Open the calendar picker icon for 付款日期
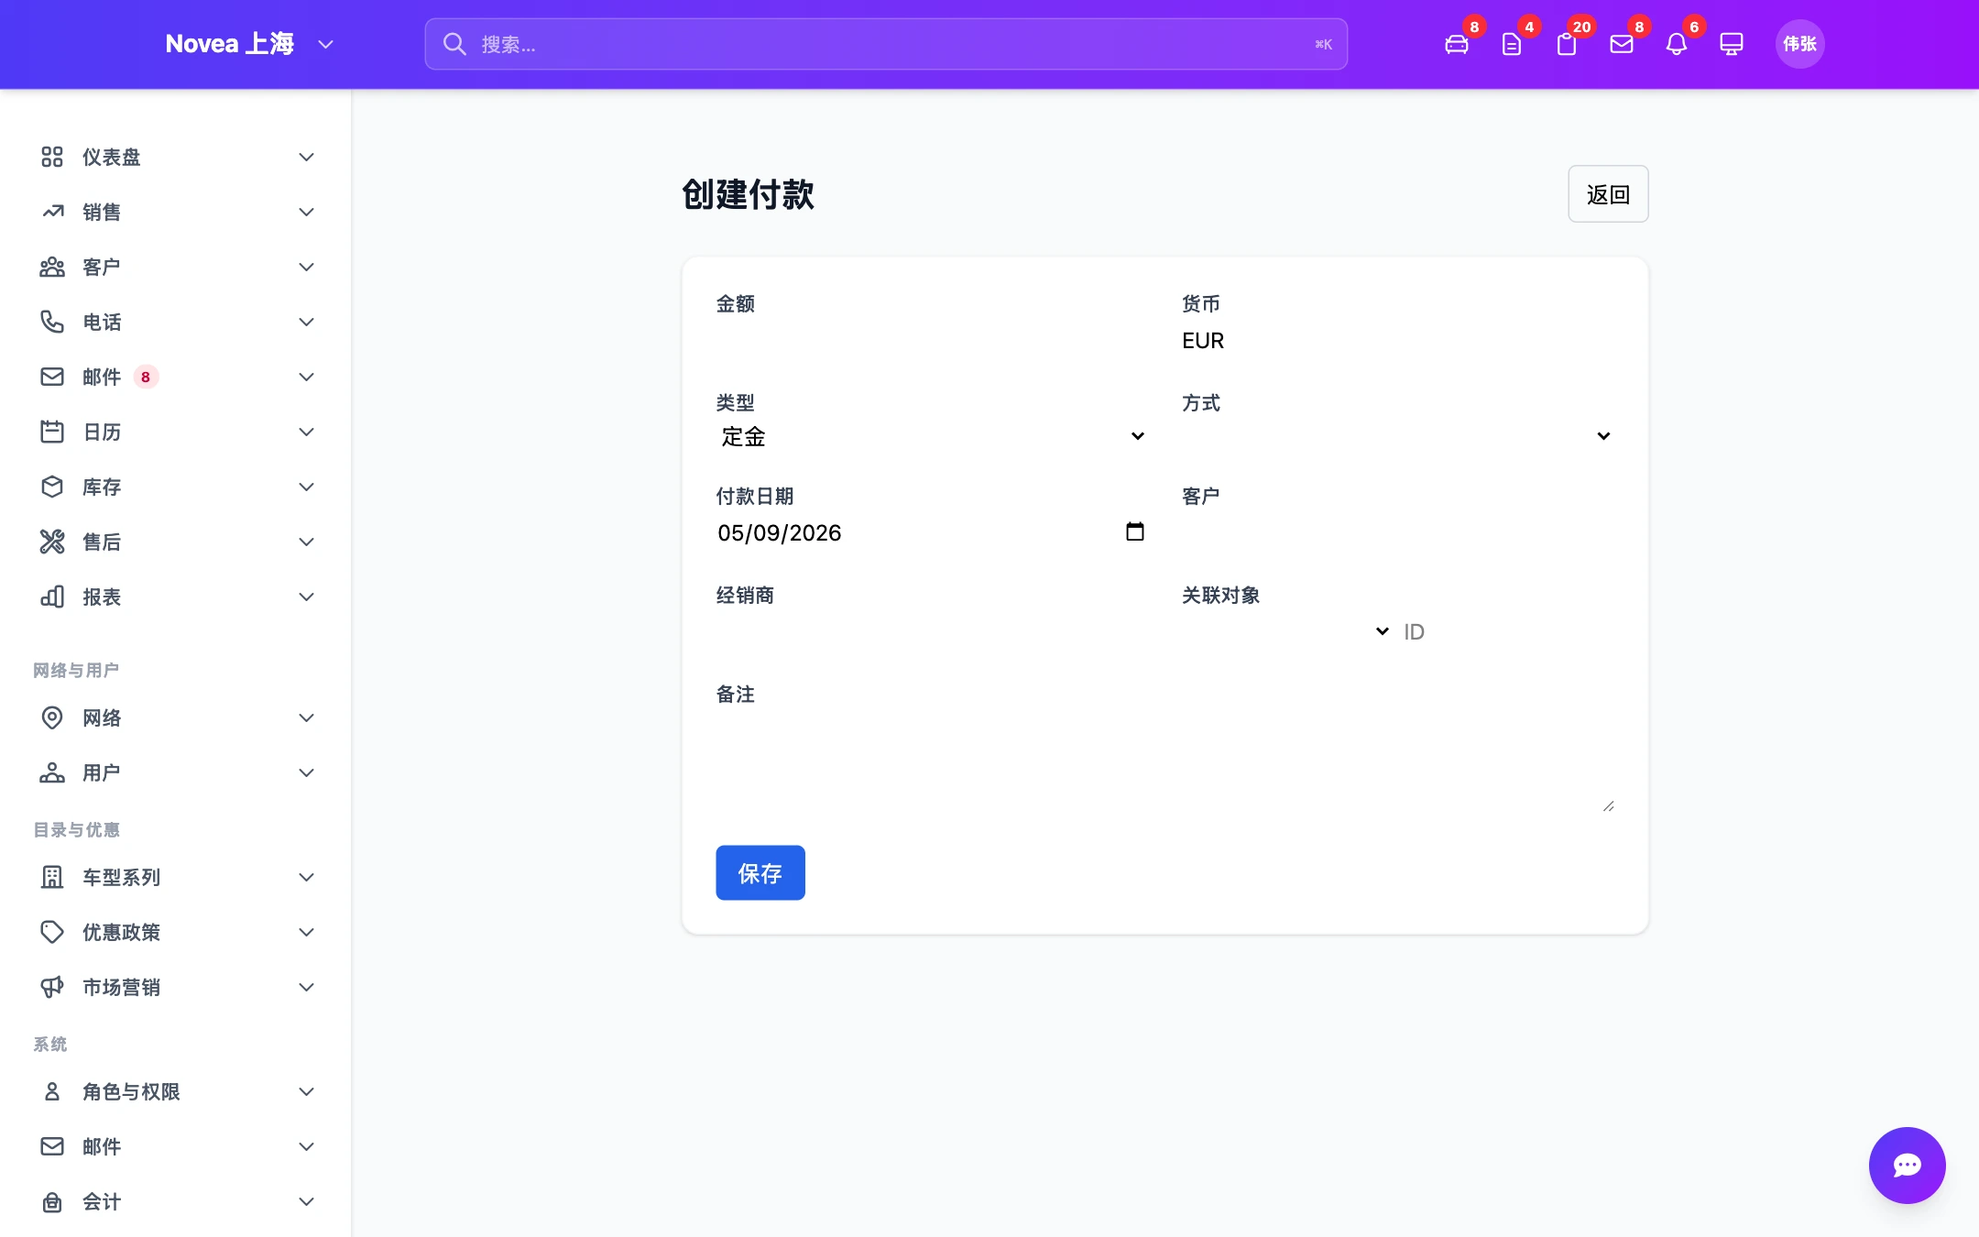The width and height of the screenshot is (1979, 1237). pos(1135,531)
